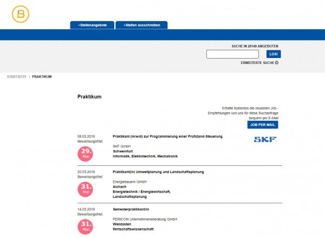This screenshot has width=325, height=238.
Task: Click the Wiesbaden location text
Action: click(x=122, y=224)
